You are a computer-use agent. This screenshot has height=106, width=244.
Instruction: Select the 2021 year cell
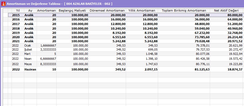tap(18, 41)
